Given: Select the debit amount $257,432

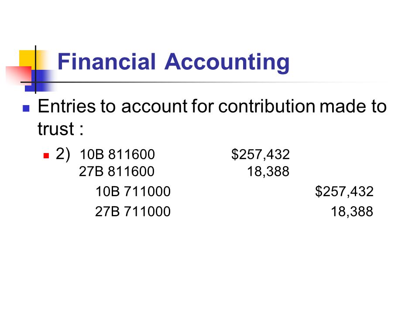Looking at the screenshot, I should [261, 154].
